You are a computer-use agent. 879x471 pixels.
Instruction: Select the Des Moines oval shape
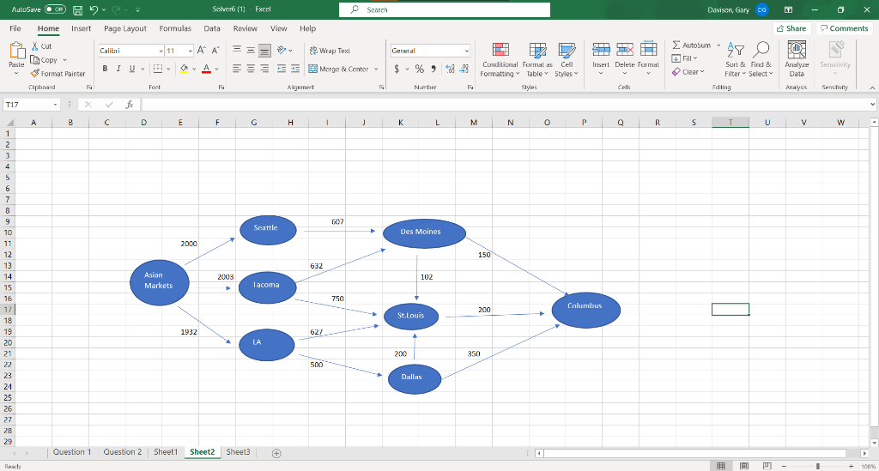point(420,232)
